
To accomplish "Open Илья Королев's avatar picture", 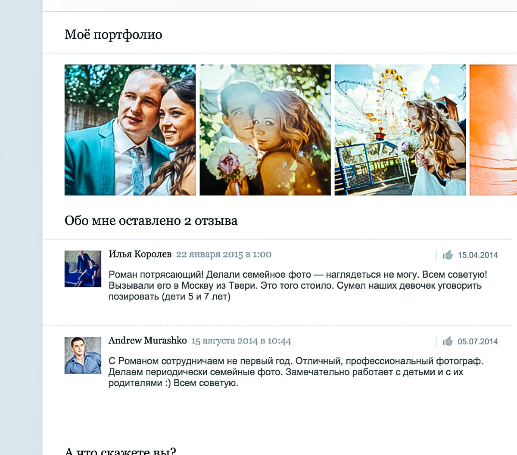I will click(83, 269).
